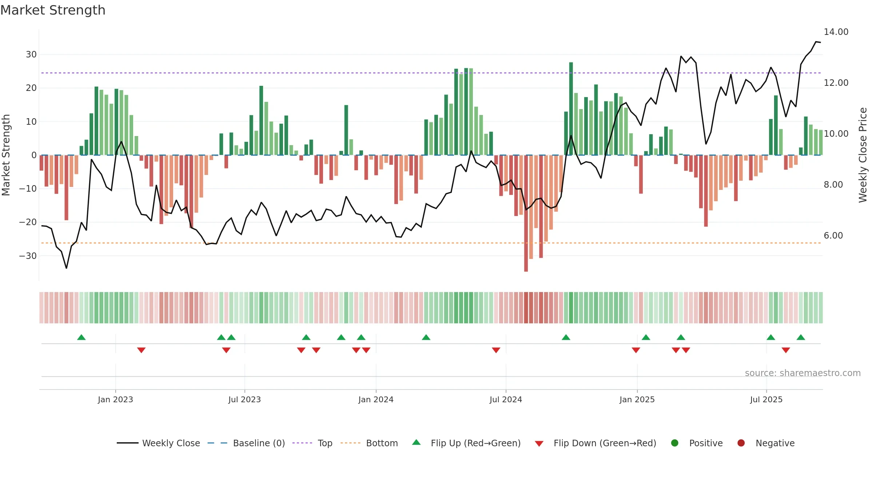873x491 pixels.
Task: Click the Market Strength chart title
Action: (x=53, y=10)
